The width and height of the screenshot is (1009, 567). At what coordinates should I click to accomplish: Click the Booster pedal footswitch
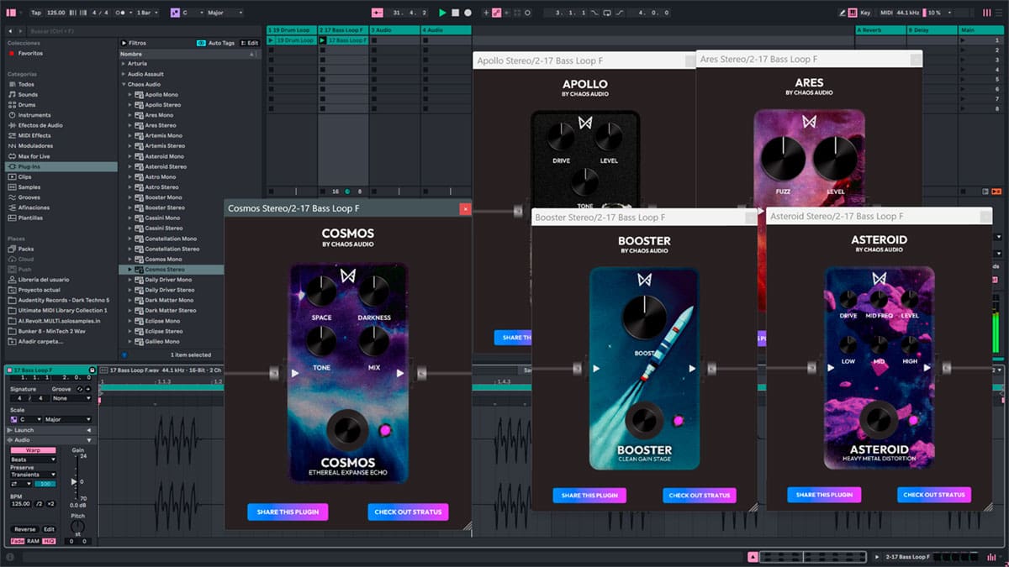coord(646,420)
